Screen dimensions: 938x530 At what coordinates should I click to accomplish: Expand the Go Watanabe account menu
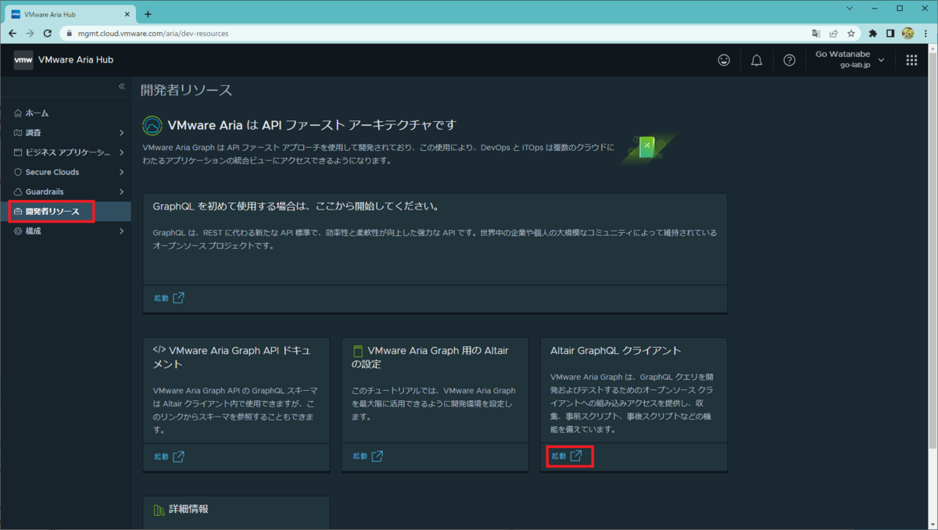[850, 59]
